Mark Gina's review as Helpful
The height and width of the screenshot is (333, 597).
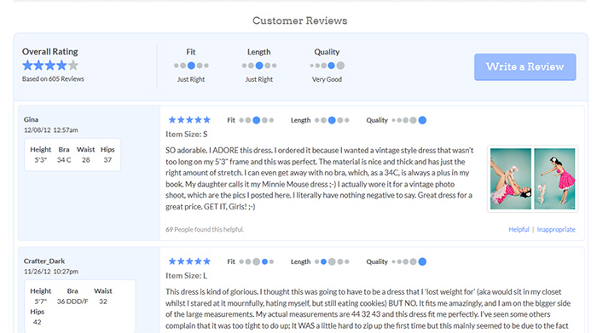pos(519,230)
